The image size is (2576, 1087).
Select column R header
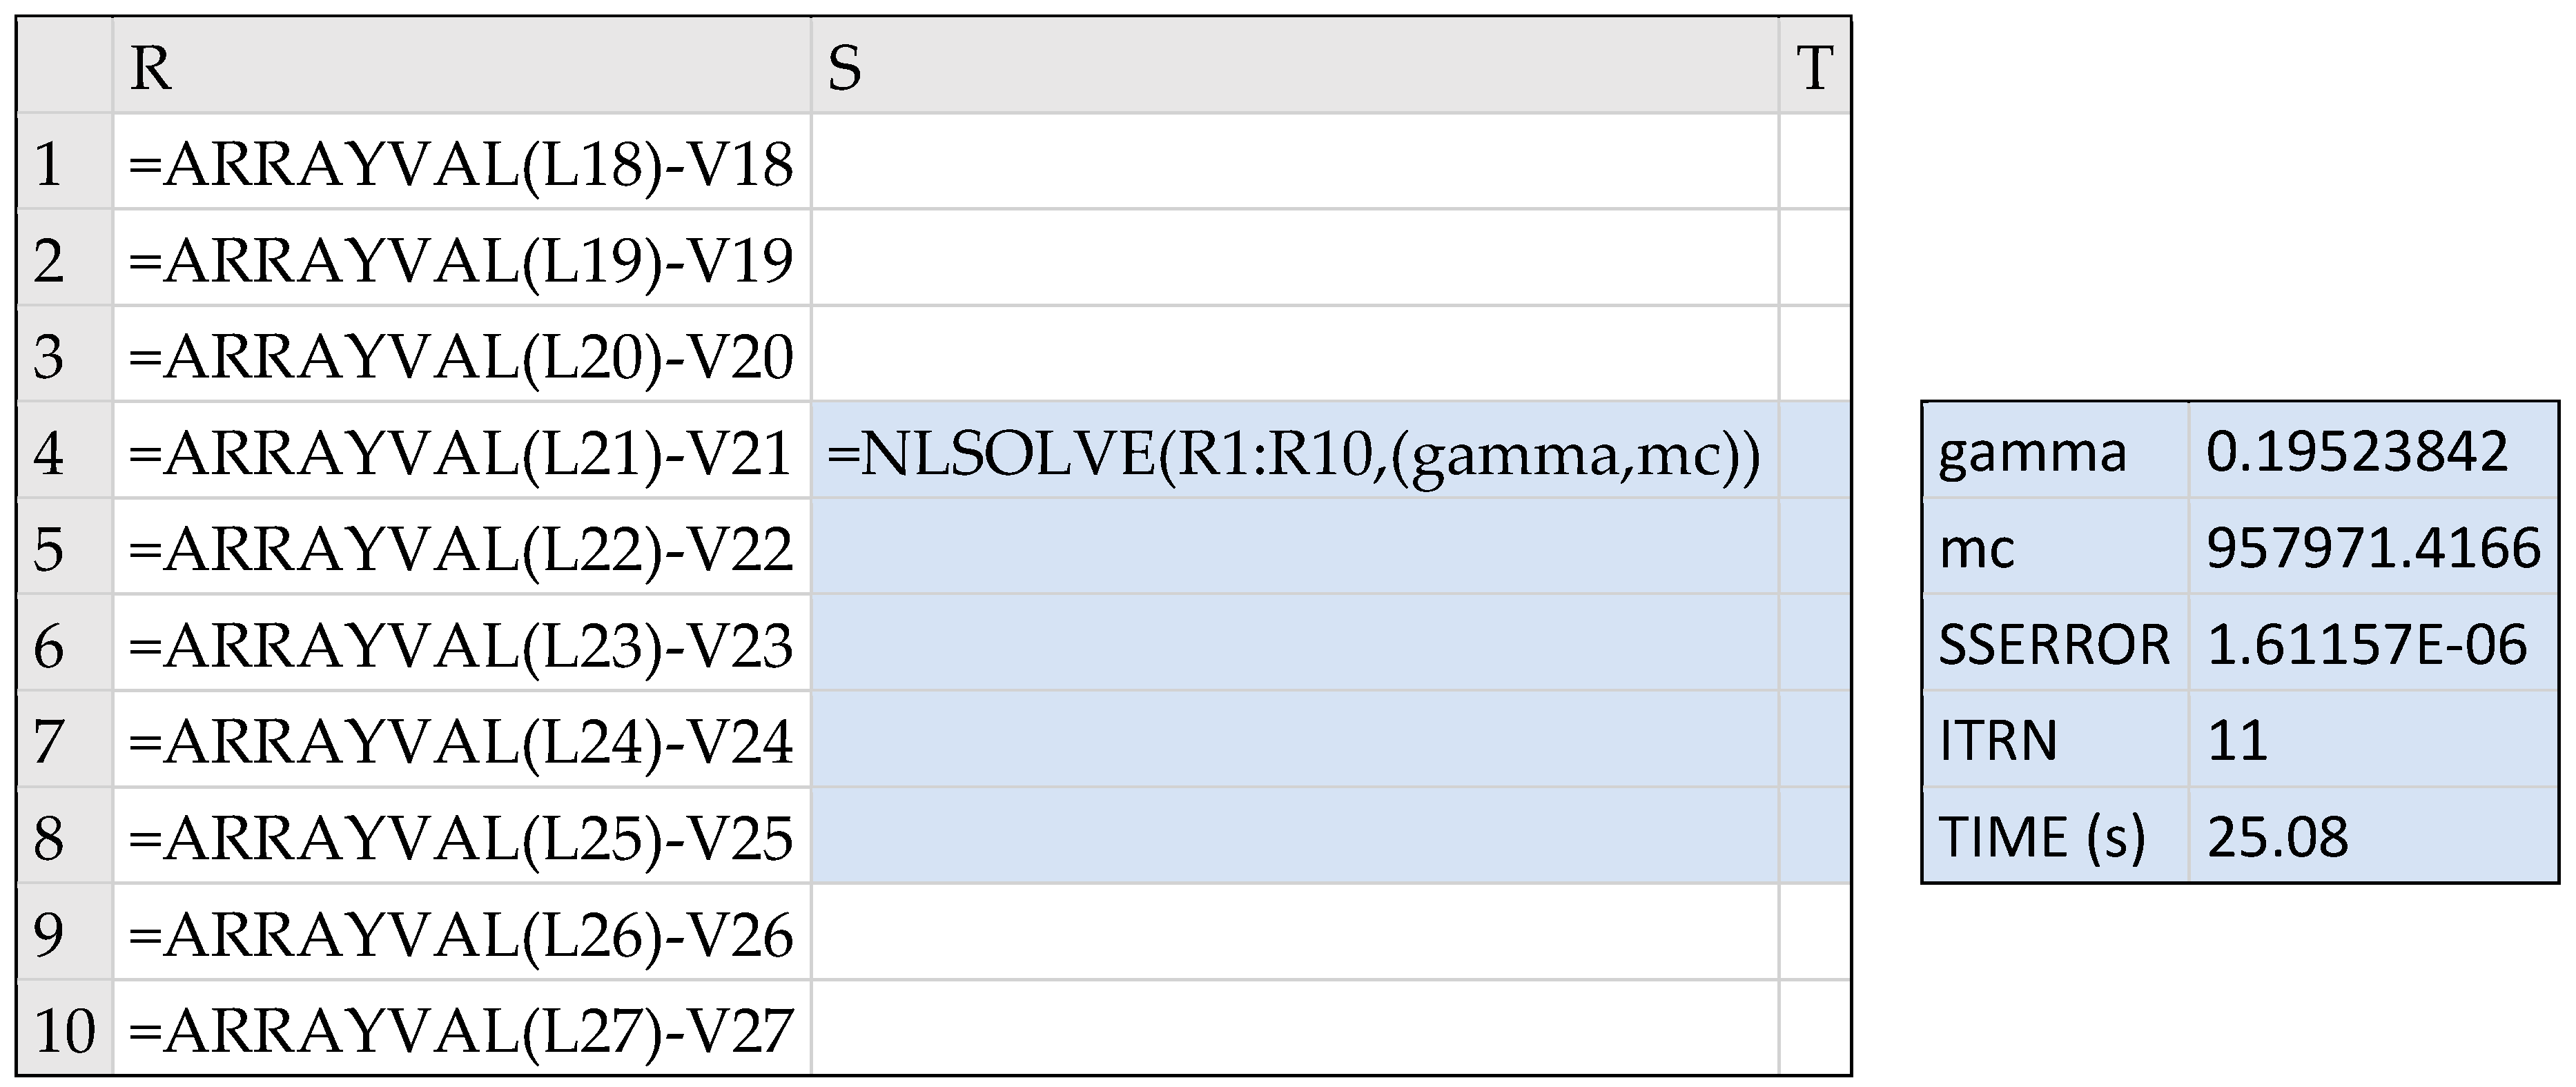click(461, 68)
